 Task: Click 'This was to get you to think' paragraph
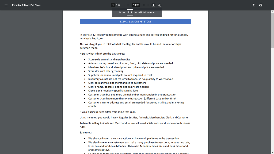click(x=130, y=46)
